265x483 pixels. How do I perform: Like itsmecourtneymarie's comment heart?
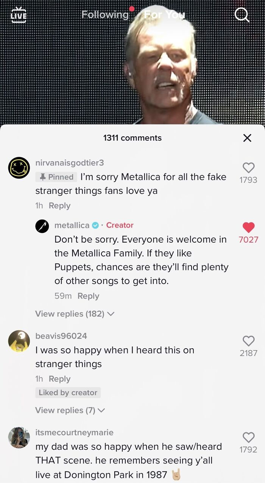tap(248, 438)
